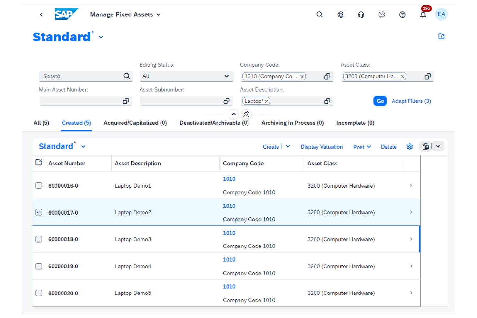The height and width of the screenshot is (318, 477).
Task: Open Adapt Filters link
Action: tap(411, 101)
